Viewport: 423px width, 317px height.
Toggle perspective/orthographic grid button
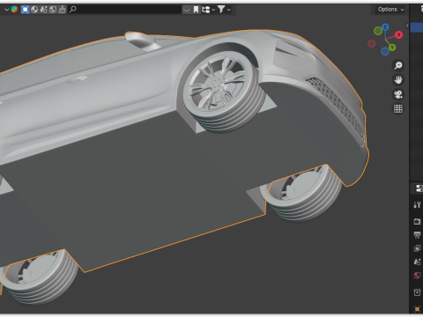point(398,108)
